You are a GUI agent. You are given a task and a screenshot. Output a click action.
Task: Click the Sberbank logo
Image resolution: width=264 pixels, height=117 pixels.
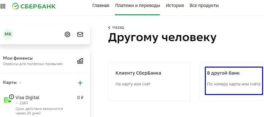[x=34, y=6]
